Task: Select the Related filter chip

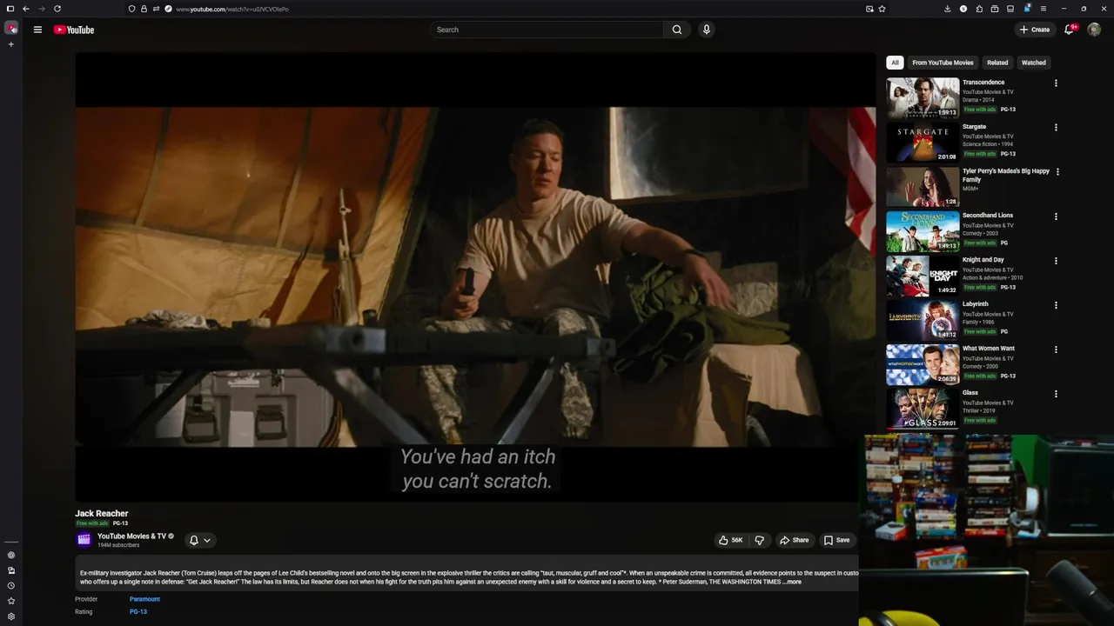Action: pyautogui.click(x=997, y=63)
